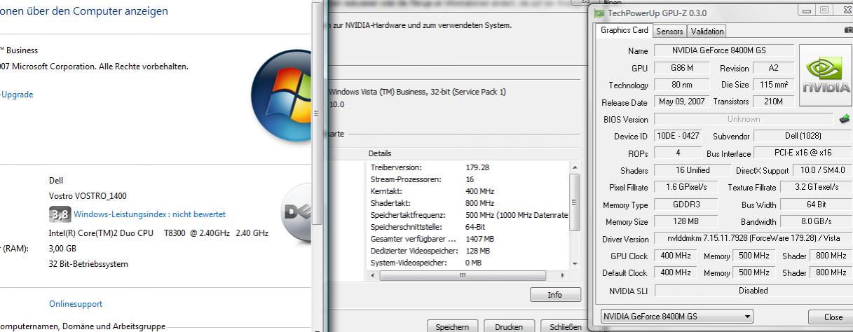The height and width of the screenshot is (332, 853).
Task: Click the Close button in GPU-Z
Action: [833, 317]
